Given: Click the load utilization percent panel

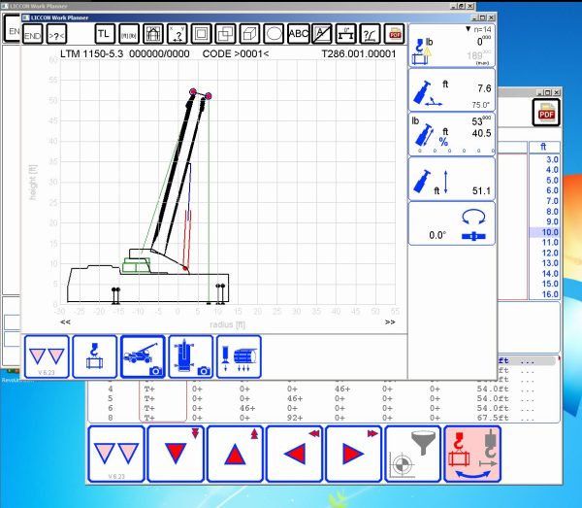Looking at the screenshot, I should pyautogui.click(x=451, y=134).
